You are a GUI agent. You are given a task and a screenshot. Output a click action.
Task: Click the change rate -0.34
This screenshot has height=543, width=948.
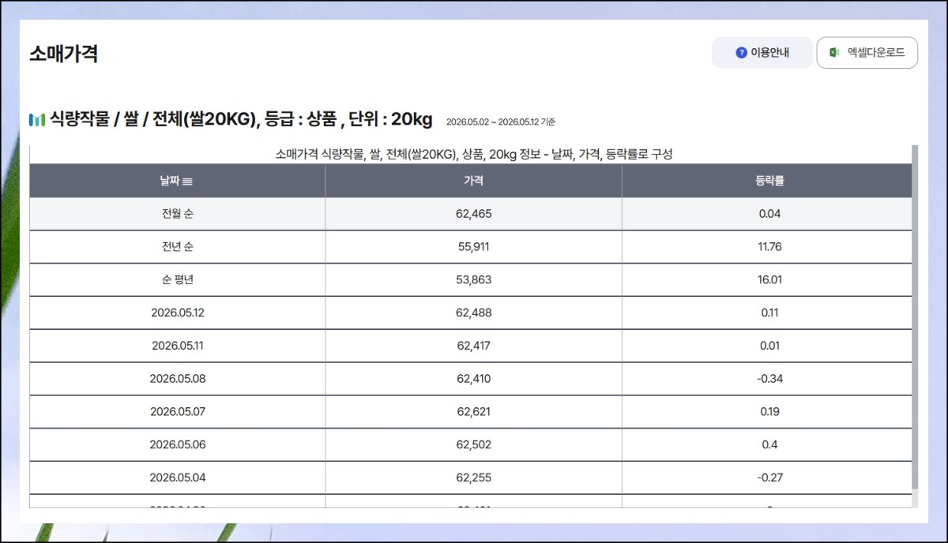click(769, 379)
